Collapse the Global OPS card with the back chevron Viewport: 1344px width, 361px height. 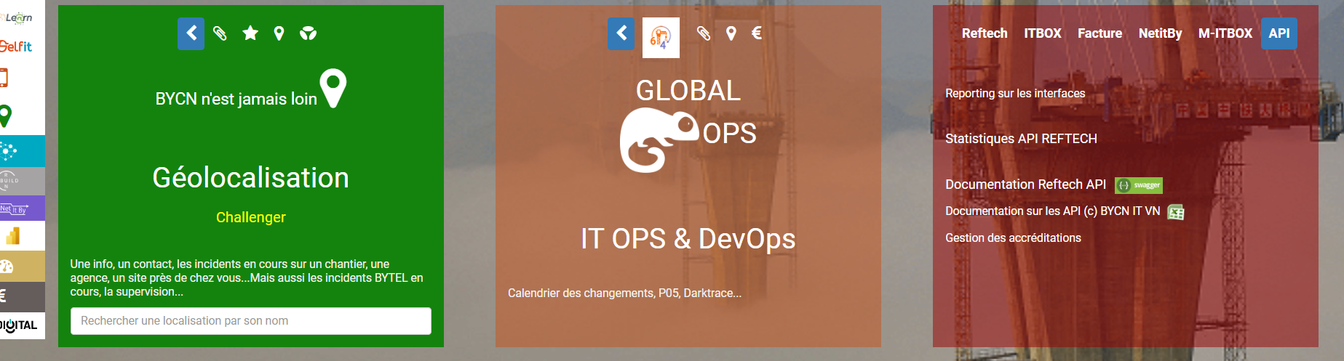point(621,33)
